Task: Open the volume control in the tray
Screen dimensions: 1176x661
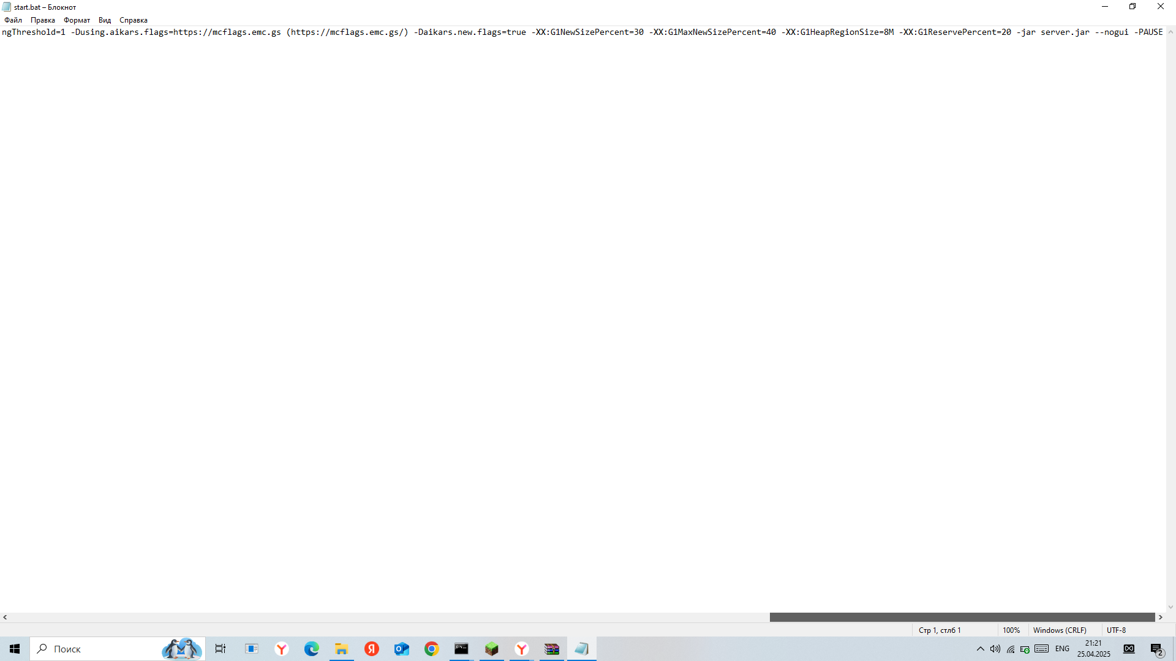Action: pyautogui.click(x=995, y=649)
